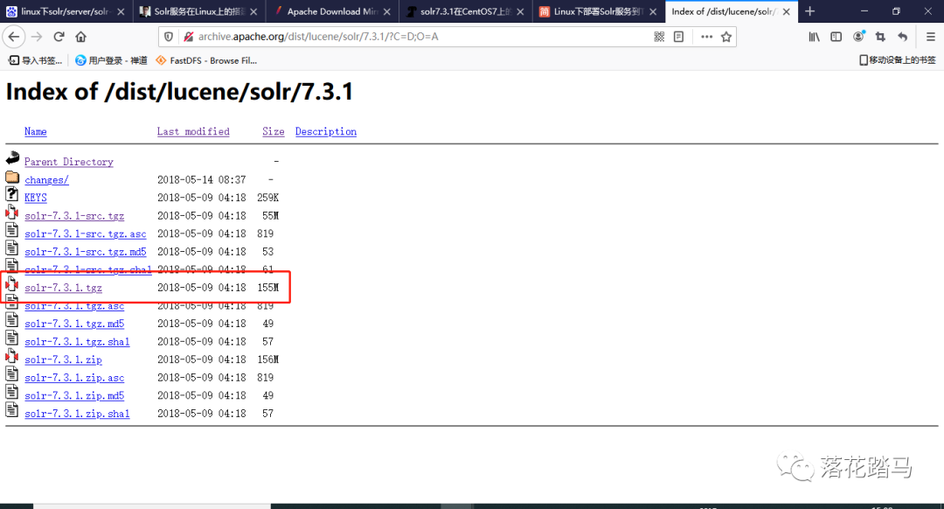Show the sidebars panel
944x509 pixels.
(x=836, y=37)
